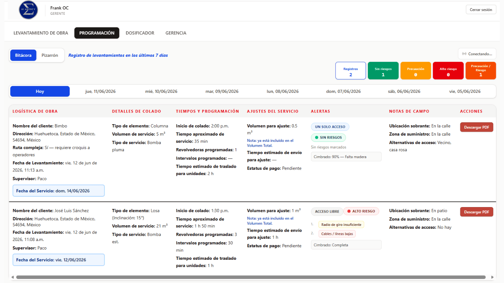Click Volumen de servicio: 21 m³
The height and width of the screenshot is (283, 504).
pyautogui.click(x=140, y=226)
